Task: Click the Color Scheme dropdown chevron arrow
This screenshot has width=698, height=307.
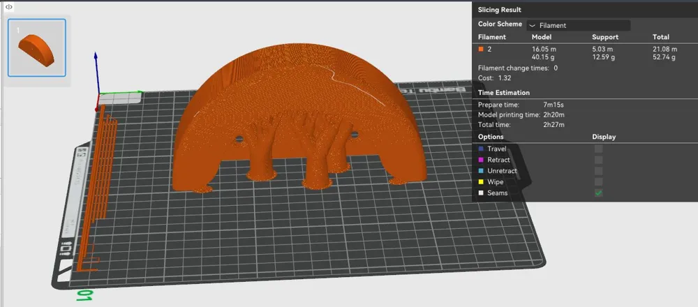Action: [x=532, y=26]
